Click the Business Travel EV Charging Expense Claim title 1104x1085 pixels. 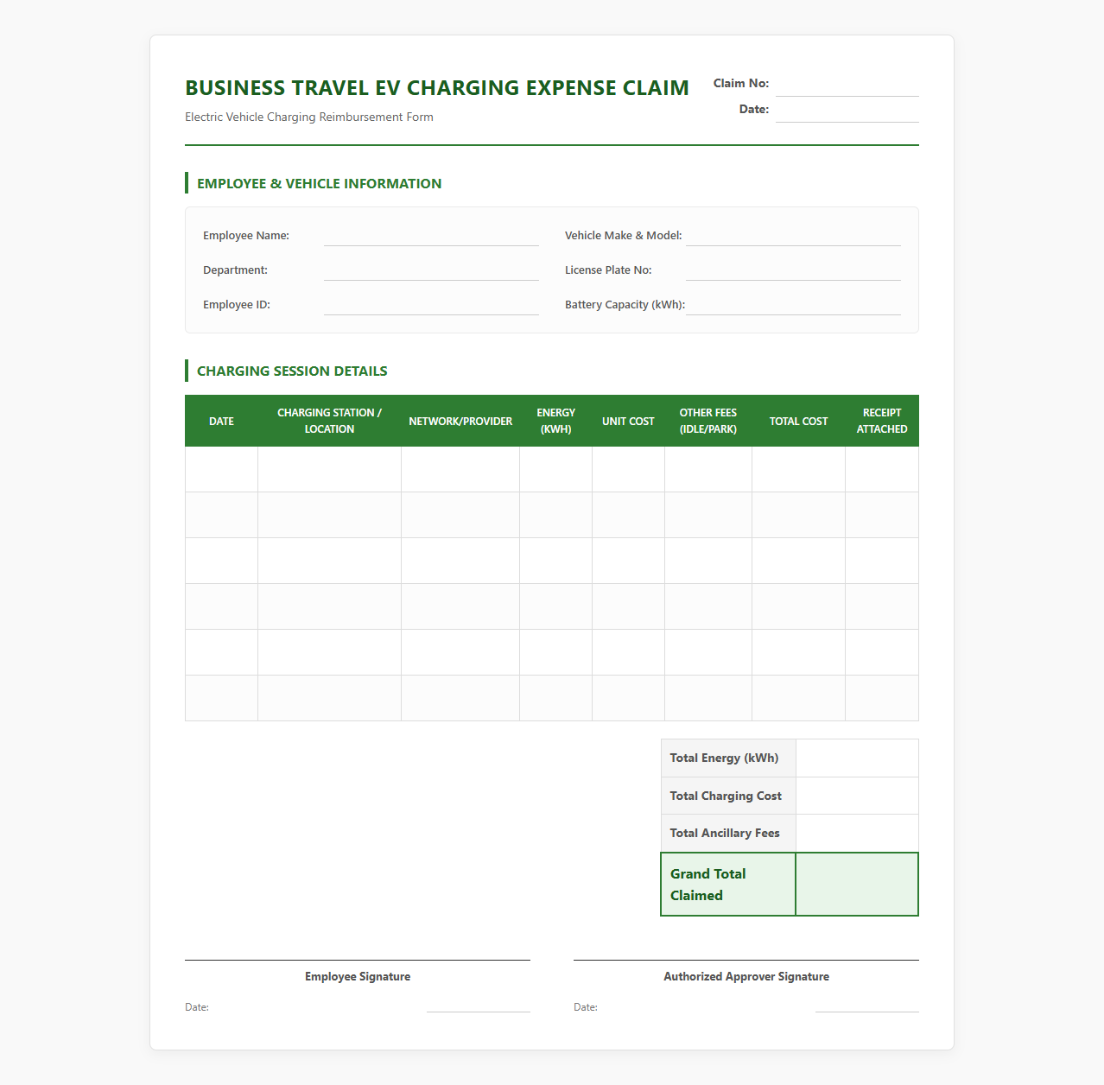pos(437,88)
